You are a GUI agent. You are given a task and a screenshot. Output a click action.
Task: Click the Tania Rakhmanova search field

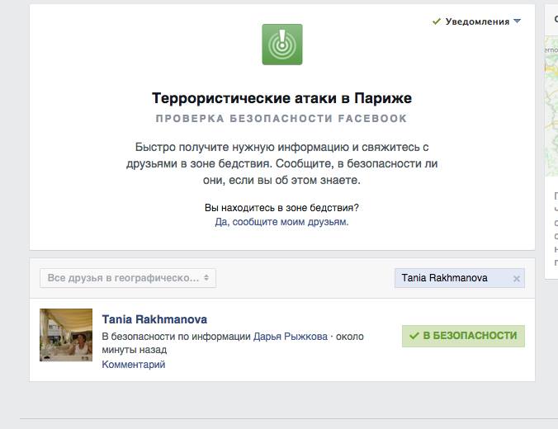click(x=460, y=278)
